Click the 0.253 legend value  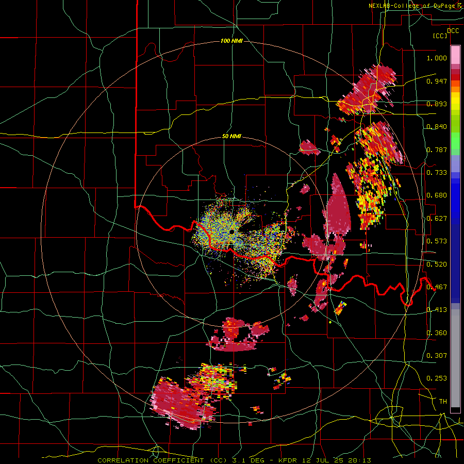tap(437, 378)
